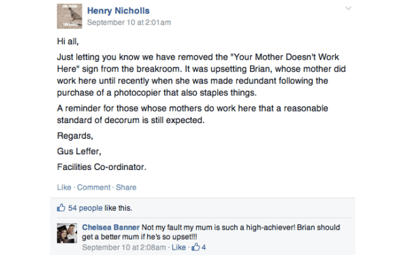Viewport: 406px width, 255px height.
Task: Like Henry Nicholls' post
Action: [64, 187]
